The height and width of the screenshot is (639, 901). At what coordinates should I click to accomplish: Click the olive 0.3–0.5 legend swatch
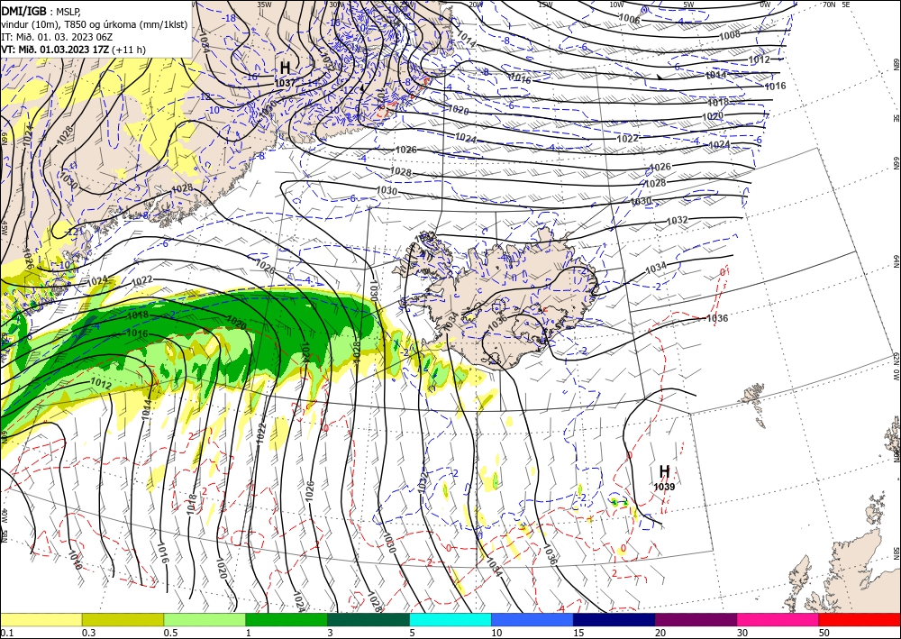pyautogui.click(x=123, y=619)
